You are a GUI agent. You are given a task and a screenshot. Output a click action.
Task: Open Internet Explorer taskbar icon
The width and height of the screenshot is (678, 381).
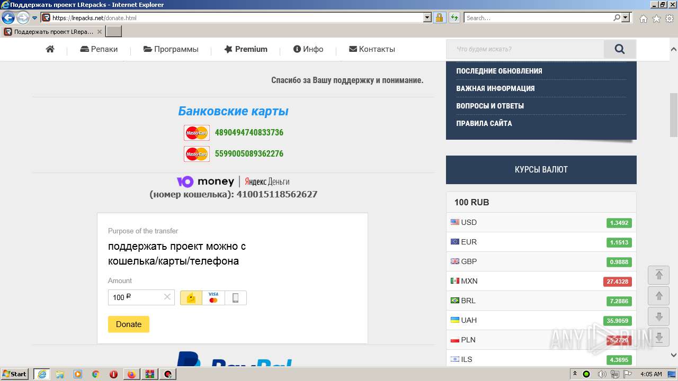coord(41,374)
